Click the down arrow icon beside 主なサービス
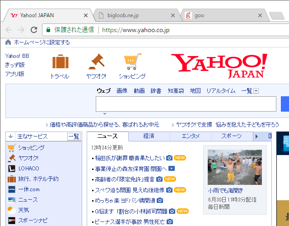 (10, 137)
